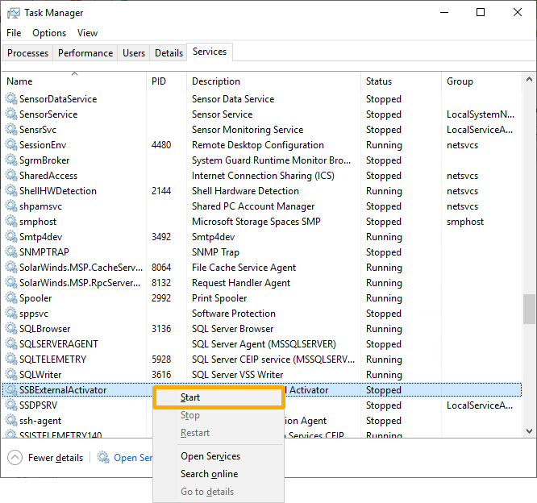The height and width of the screenshot is (503, 537).
Task: Click the SensrSvc gear icon
Action: (x=11, y=130)
